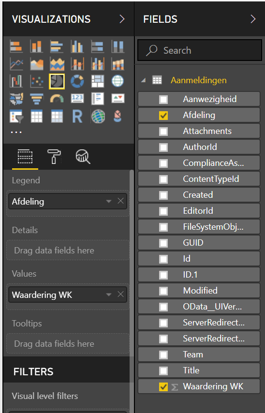Viewport: 265px width, 413px height.
Task: Choose the scatter chart icon
Action: point(37,81)
